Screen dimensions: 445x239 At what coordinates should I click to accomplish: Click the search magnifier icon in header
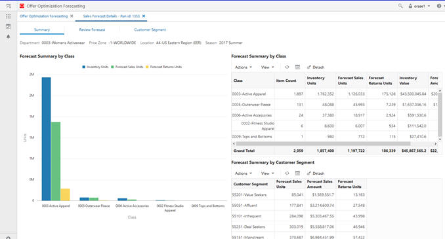400,6
